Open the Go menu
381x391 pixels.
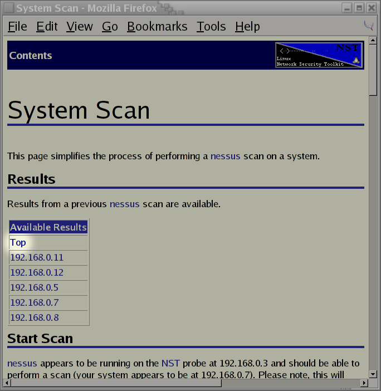click(x=110, y=26)
